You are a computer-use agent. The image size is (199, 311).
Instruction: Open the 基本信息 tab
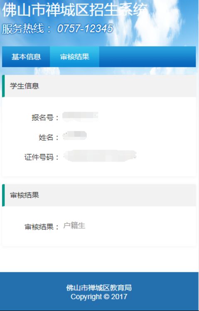26,57
